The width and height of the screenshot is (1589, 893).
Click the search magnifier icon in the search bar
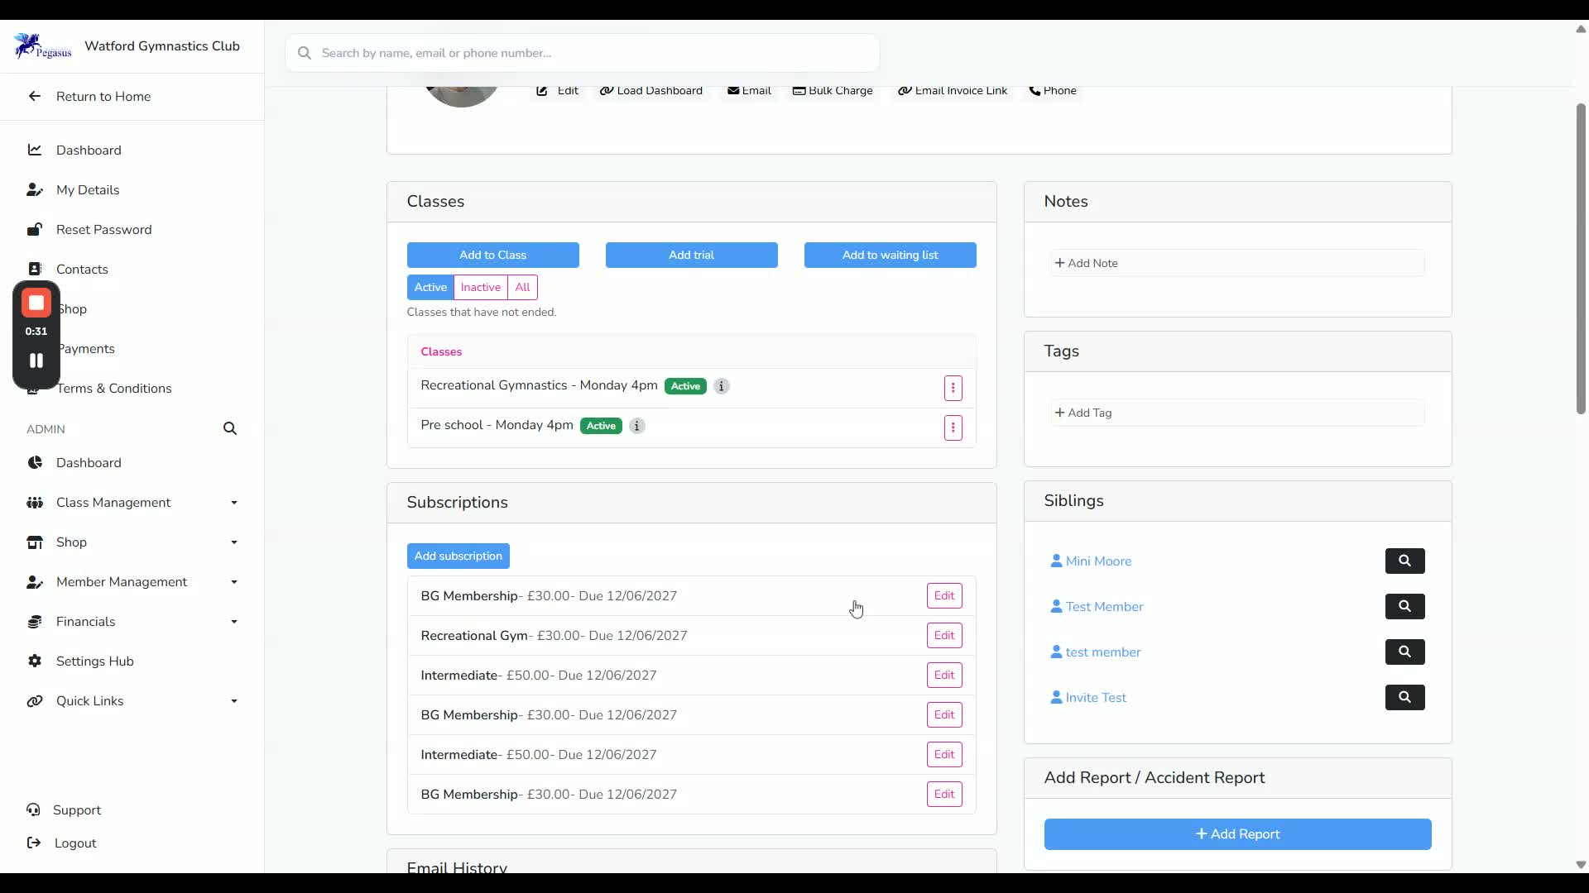(x=305, y=53)
